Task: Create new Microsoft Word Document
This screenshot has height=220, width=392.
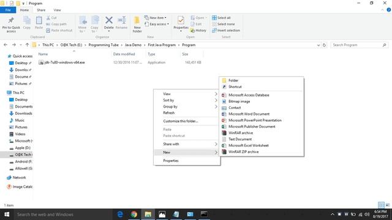Action: pos(262,114)
